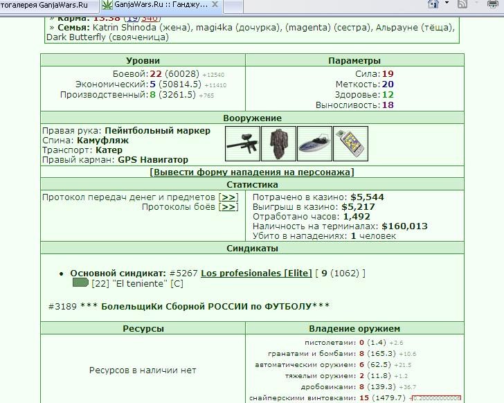Click economic level value '5'

pyautogui.click(x=153, y=84)
